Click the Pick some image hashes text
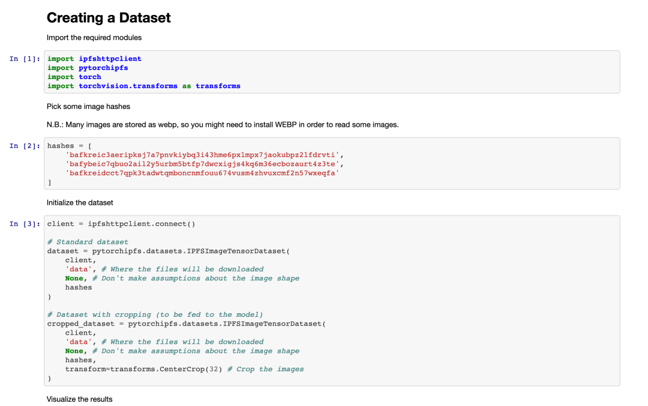The height and width of the screenshot is (406, 648). [x=88, y=107]
